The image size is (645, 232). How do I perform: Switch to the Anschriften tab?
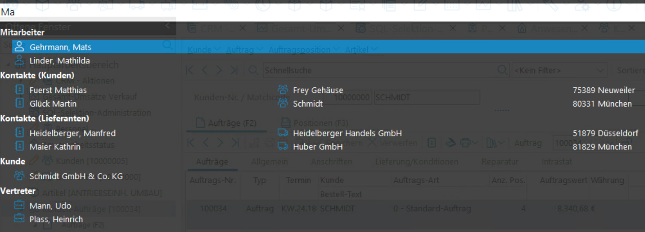click(x=331, y=162)
